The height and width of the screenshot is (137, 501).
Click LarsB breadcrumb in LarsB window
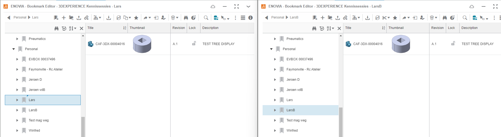pos(294,17)
